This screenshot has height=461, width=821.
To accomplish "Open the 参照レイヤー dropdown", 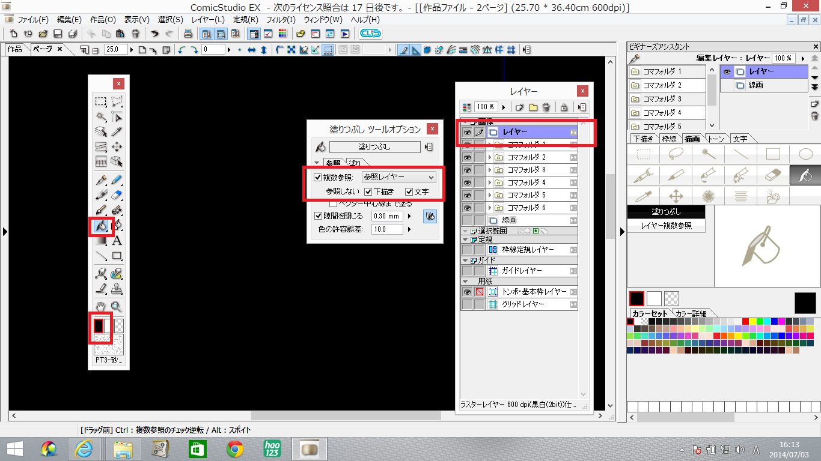I will click(x=399, y=177).
